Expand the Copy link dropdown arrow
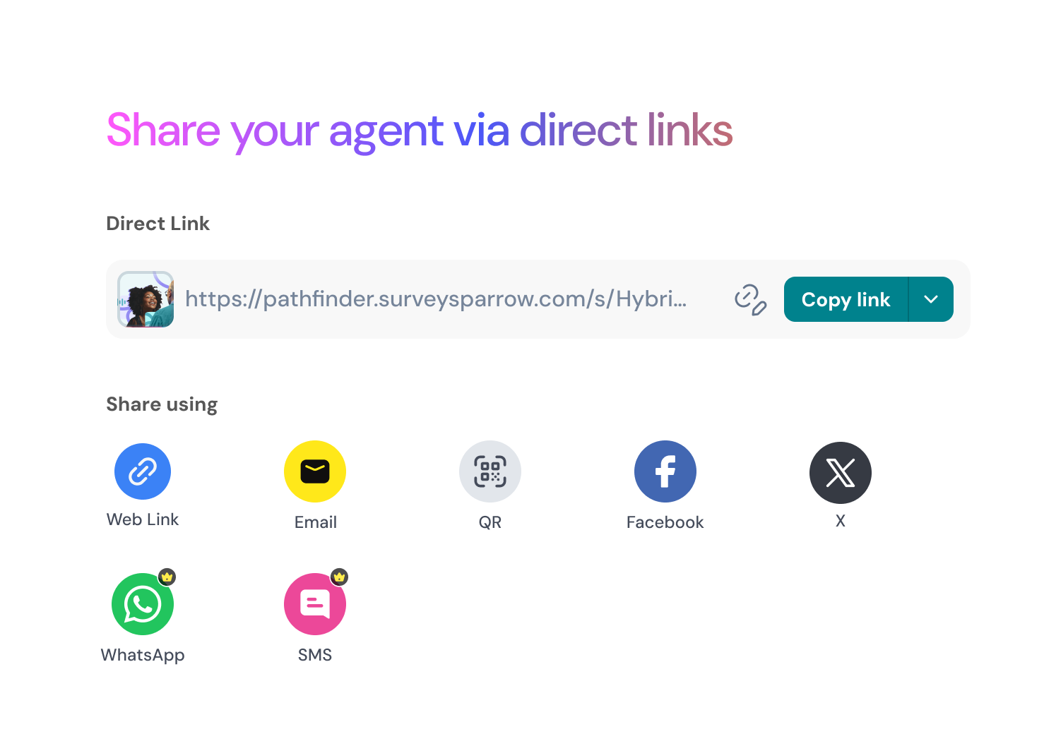The image size is (1044, 734). [931, 299]
